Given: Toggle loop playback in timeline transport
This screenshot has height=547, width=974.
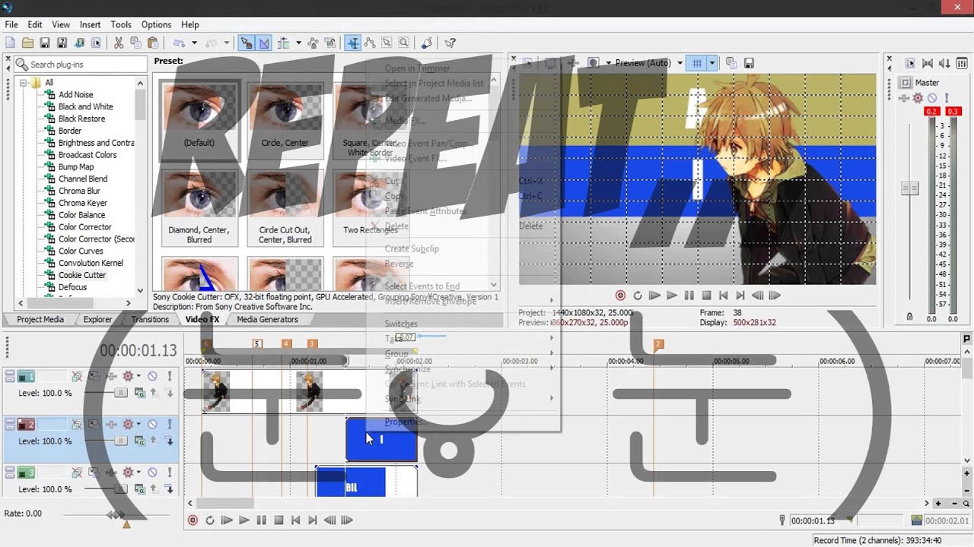Looking at the screenshot, I should coord(210,520).
